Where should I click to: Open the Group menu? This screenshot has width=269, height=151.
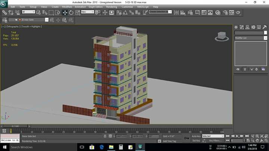[x=33, y=7]
